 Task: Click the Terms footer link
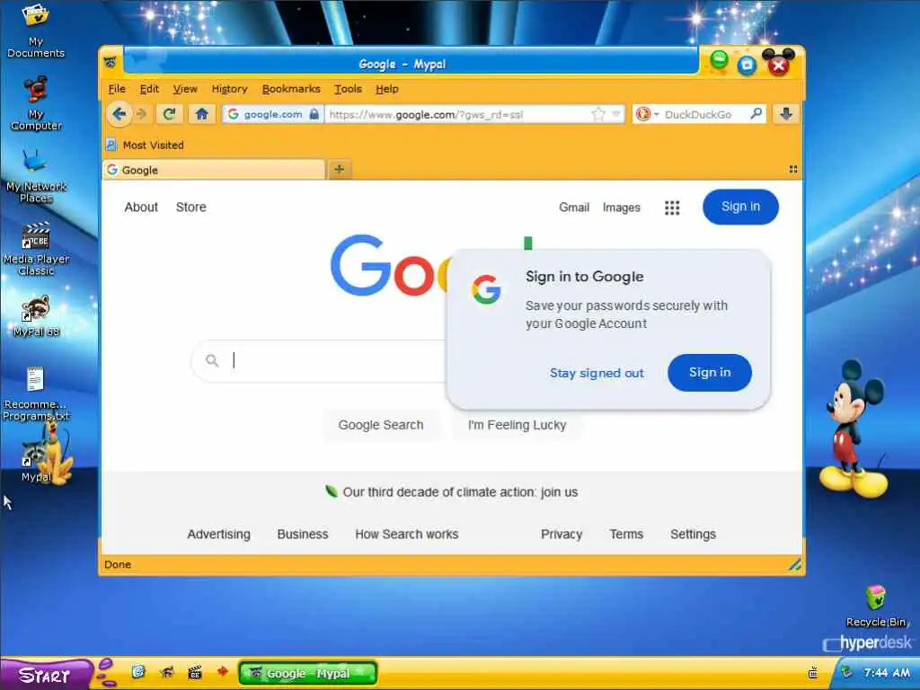pyautogui.click(x=626, y=534)
